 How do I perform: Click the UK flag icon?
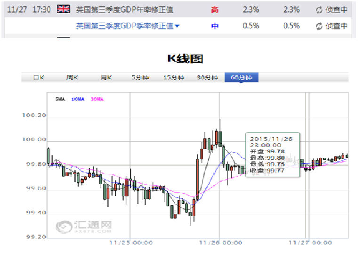point(64,9)
